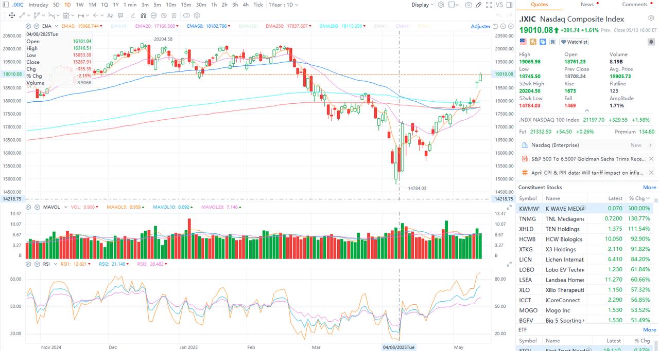The width and height of the screenshot is (659, 351).
Task: Expand the EMA indicator dropdown
Action: (56, 26)
